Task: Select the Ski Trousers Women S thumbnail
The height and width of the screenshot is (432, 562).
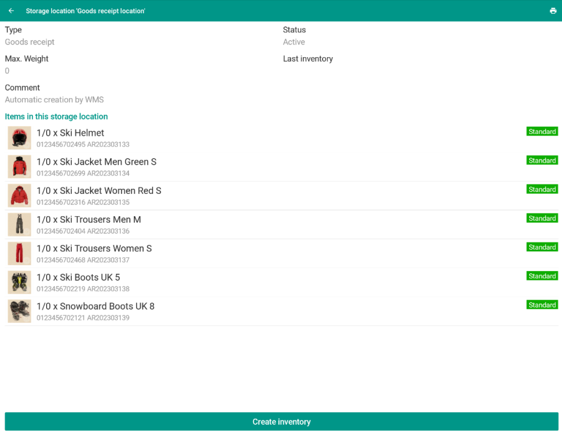Action: click(19, 254)
